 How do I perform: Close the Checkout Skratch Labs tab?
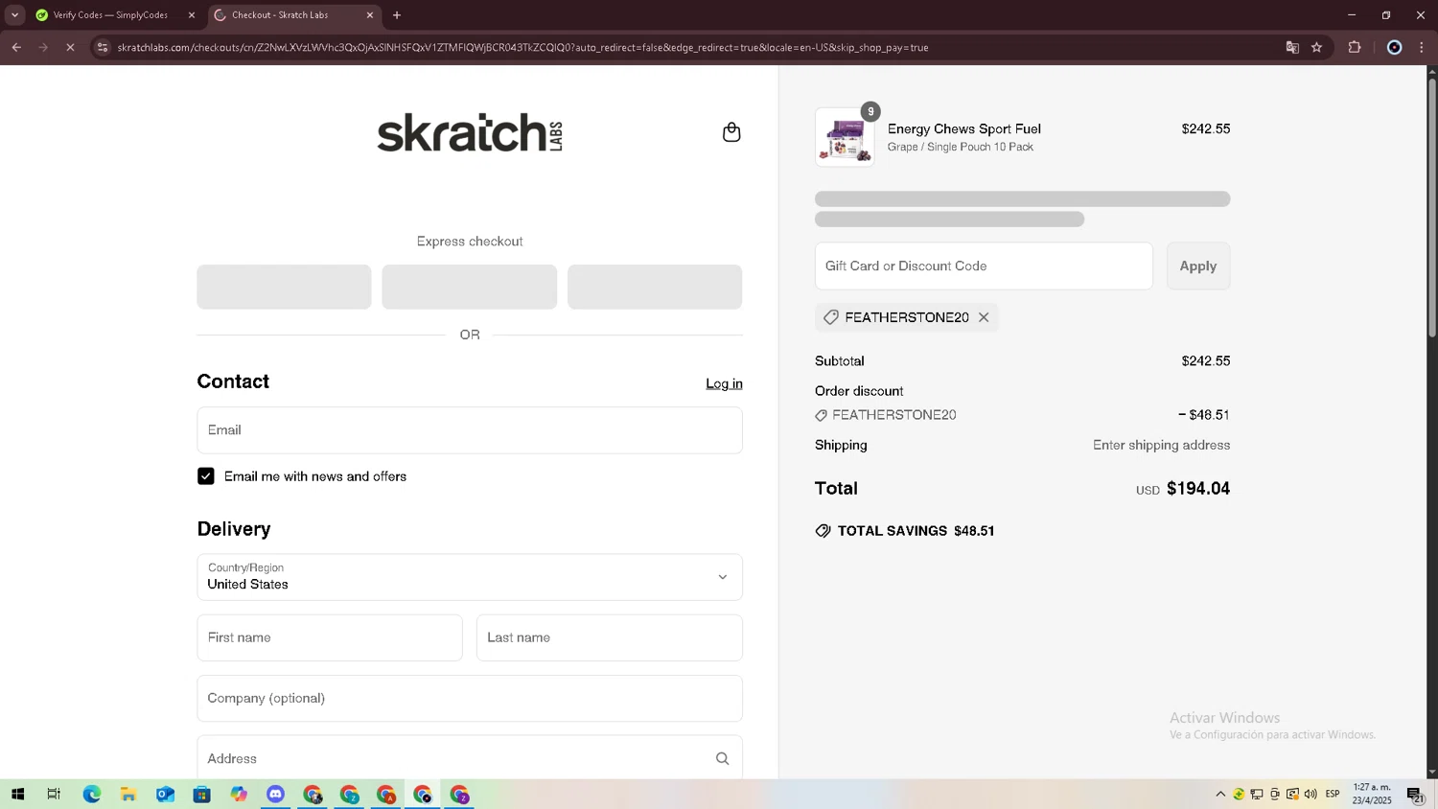point(370,14)
